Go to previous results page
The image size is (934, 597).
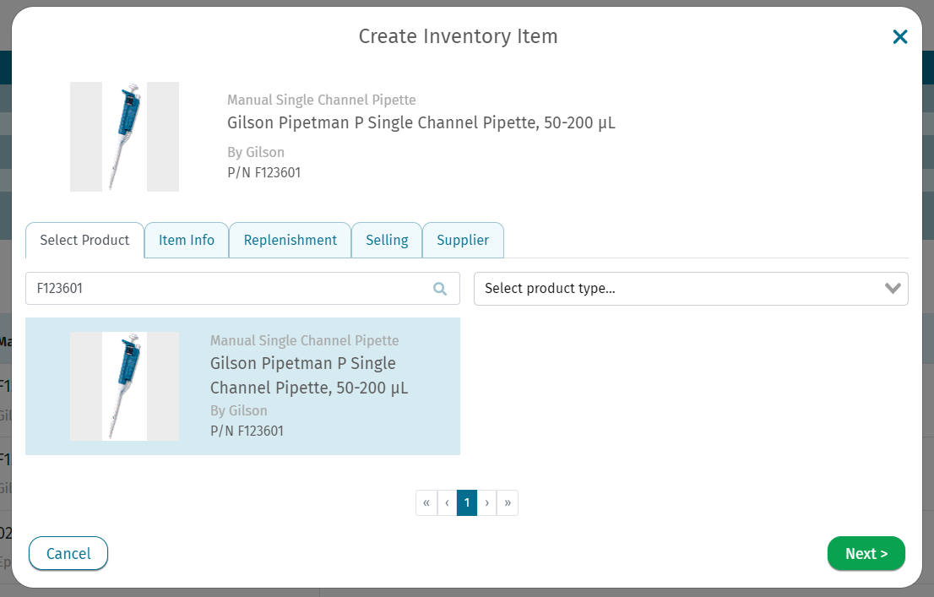tap(447, 503)
